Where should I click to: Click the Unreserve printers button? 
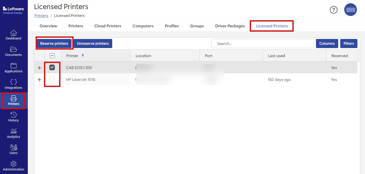coord(93,43)
